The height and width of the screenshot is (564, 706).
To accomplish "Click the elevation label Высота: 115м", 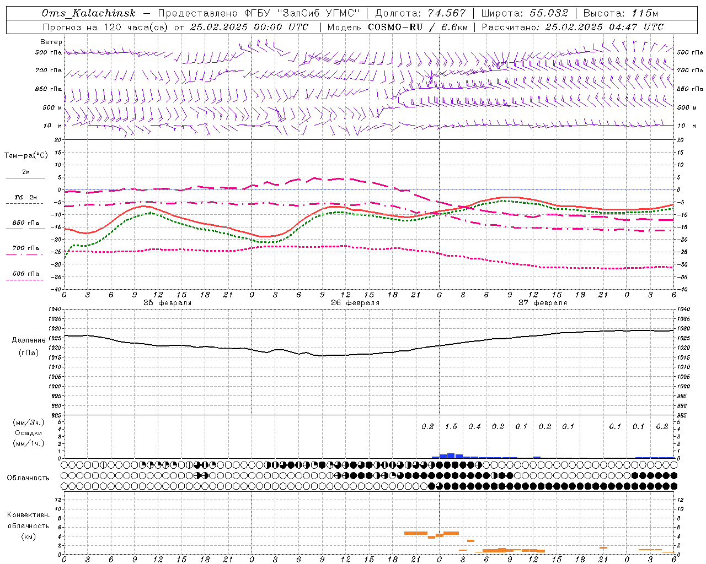I will (x=621, y=13).
